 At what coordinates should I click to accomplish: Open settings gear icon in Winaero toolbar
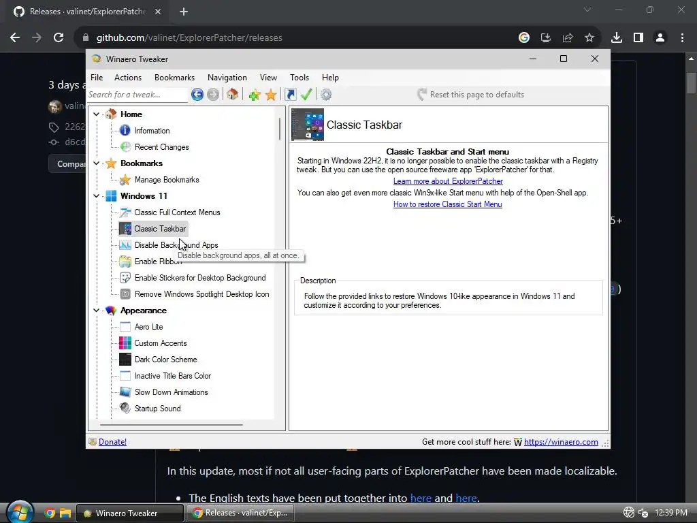pos(326,94)
